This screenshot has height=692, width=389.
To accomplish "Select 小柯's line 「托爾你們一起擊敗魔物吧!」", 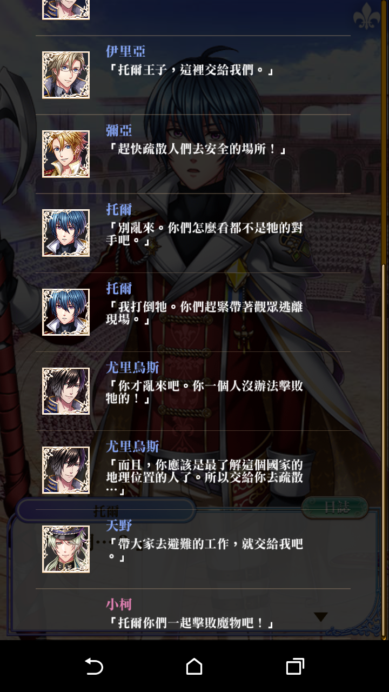I will (193, 622).
